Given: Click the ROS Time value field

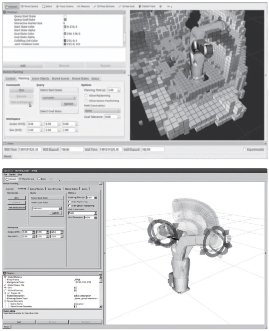Looking at the screenshot, I should pos(30,149).
